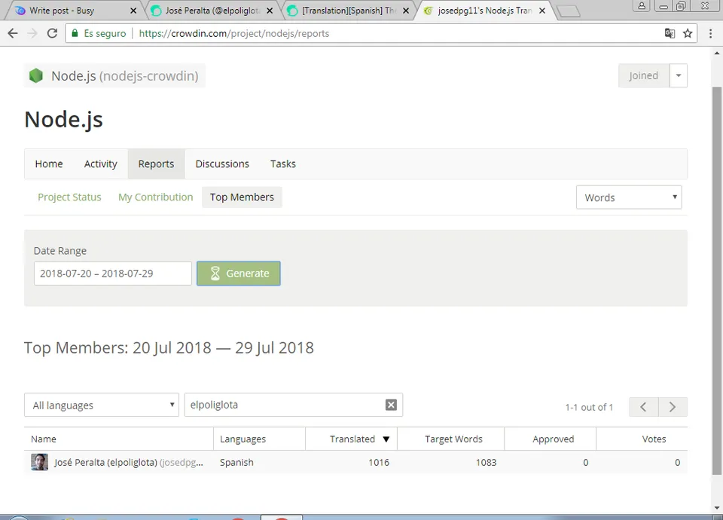Open the All languages filter dropdown

tap(102, 405)
